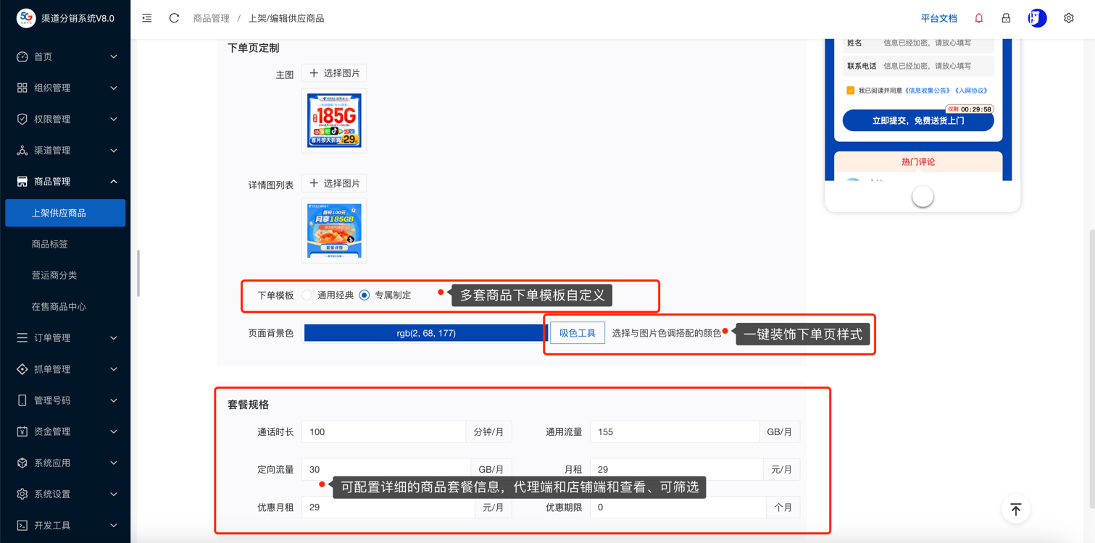Open the settings gear icon
The width and height of the screenshot is (1095, 543).
pos(1068,18)
